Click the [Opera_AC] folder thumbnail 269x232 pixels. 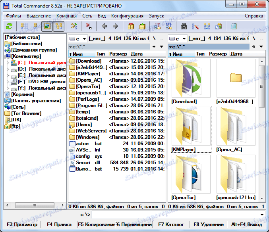coord(236,126)
